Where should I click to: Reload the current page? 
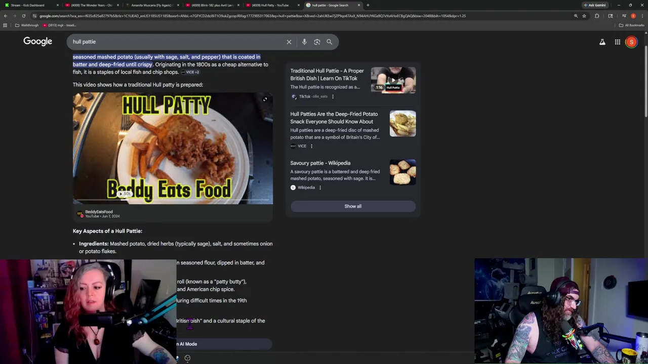pos(23,16)
